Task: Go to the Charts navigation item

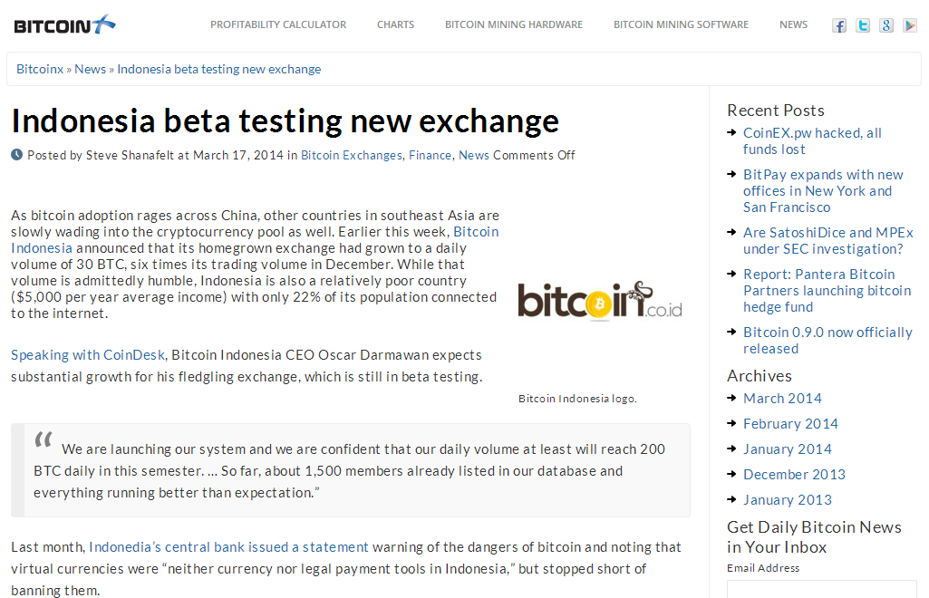Action: click(x=395, y=24)
